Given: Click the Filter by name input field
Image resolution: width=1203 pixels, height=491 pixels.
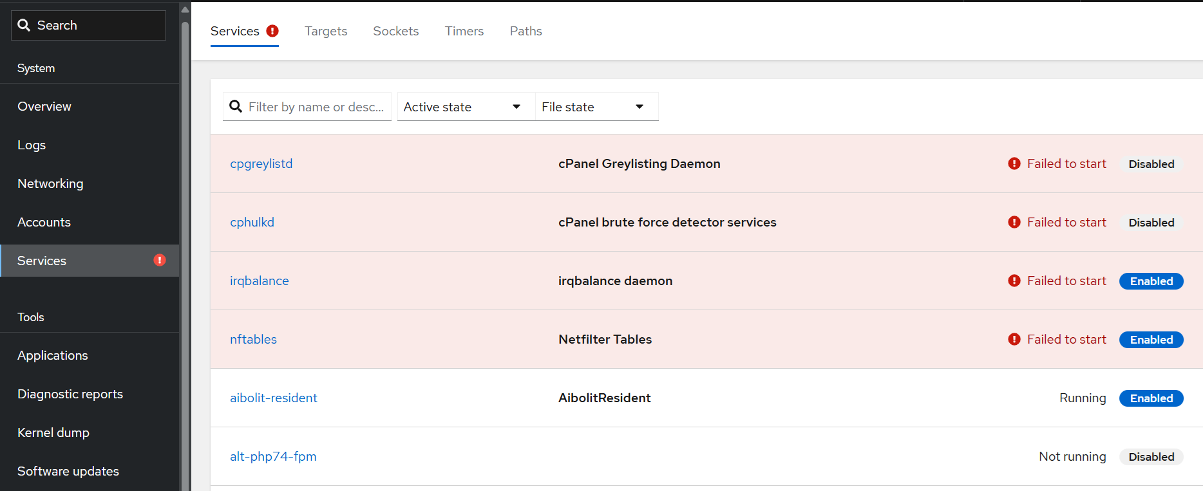Looking at the screenshot, I should point(316,107).
